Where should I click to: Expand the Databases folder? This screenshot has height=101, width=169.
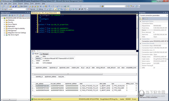point(4,20)
